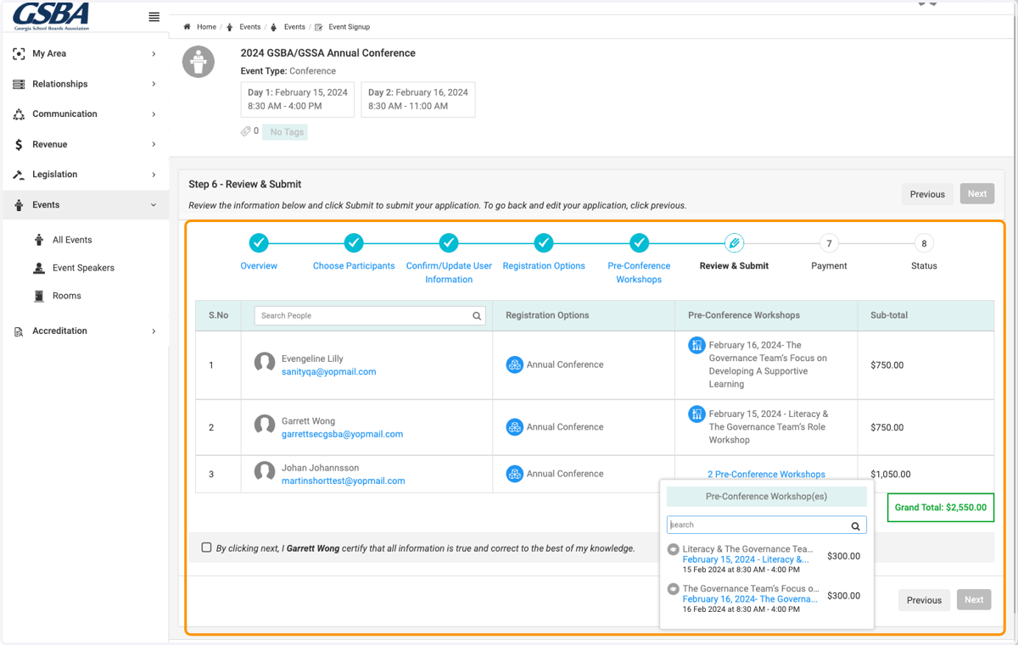Click the GSBA logo
This screenshot has width=1018, height=645.
[x=51, y=16]
